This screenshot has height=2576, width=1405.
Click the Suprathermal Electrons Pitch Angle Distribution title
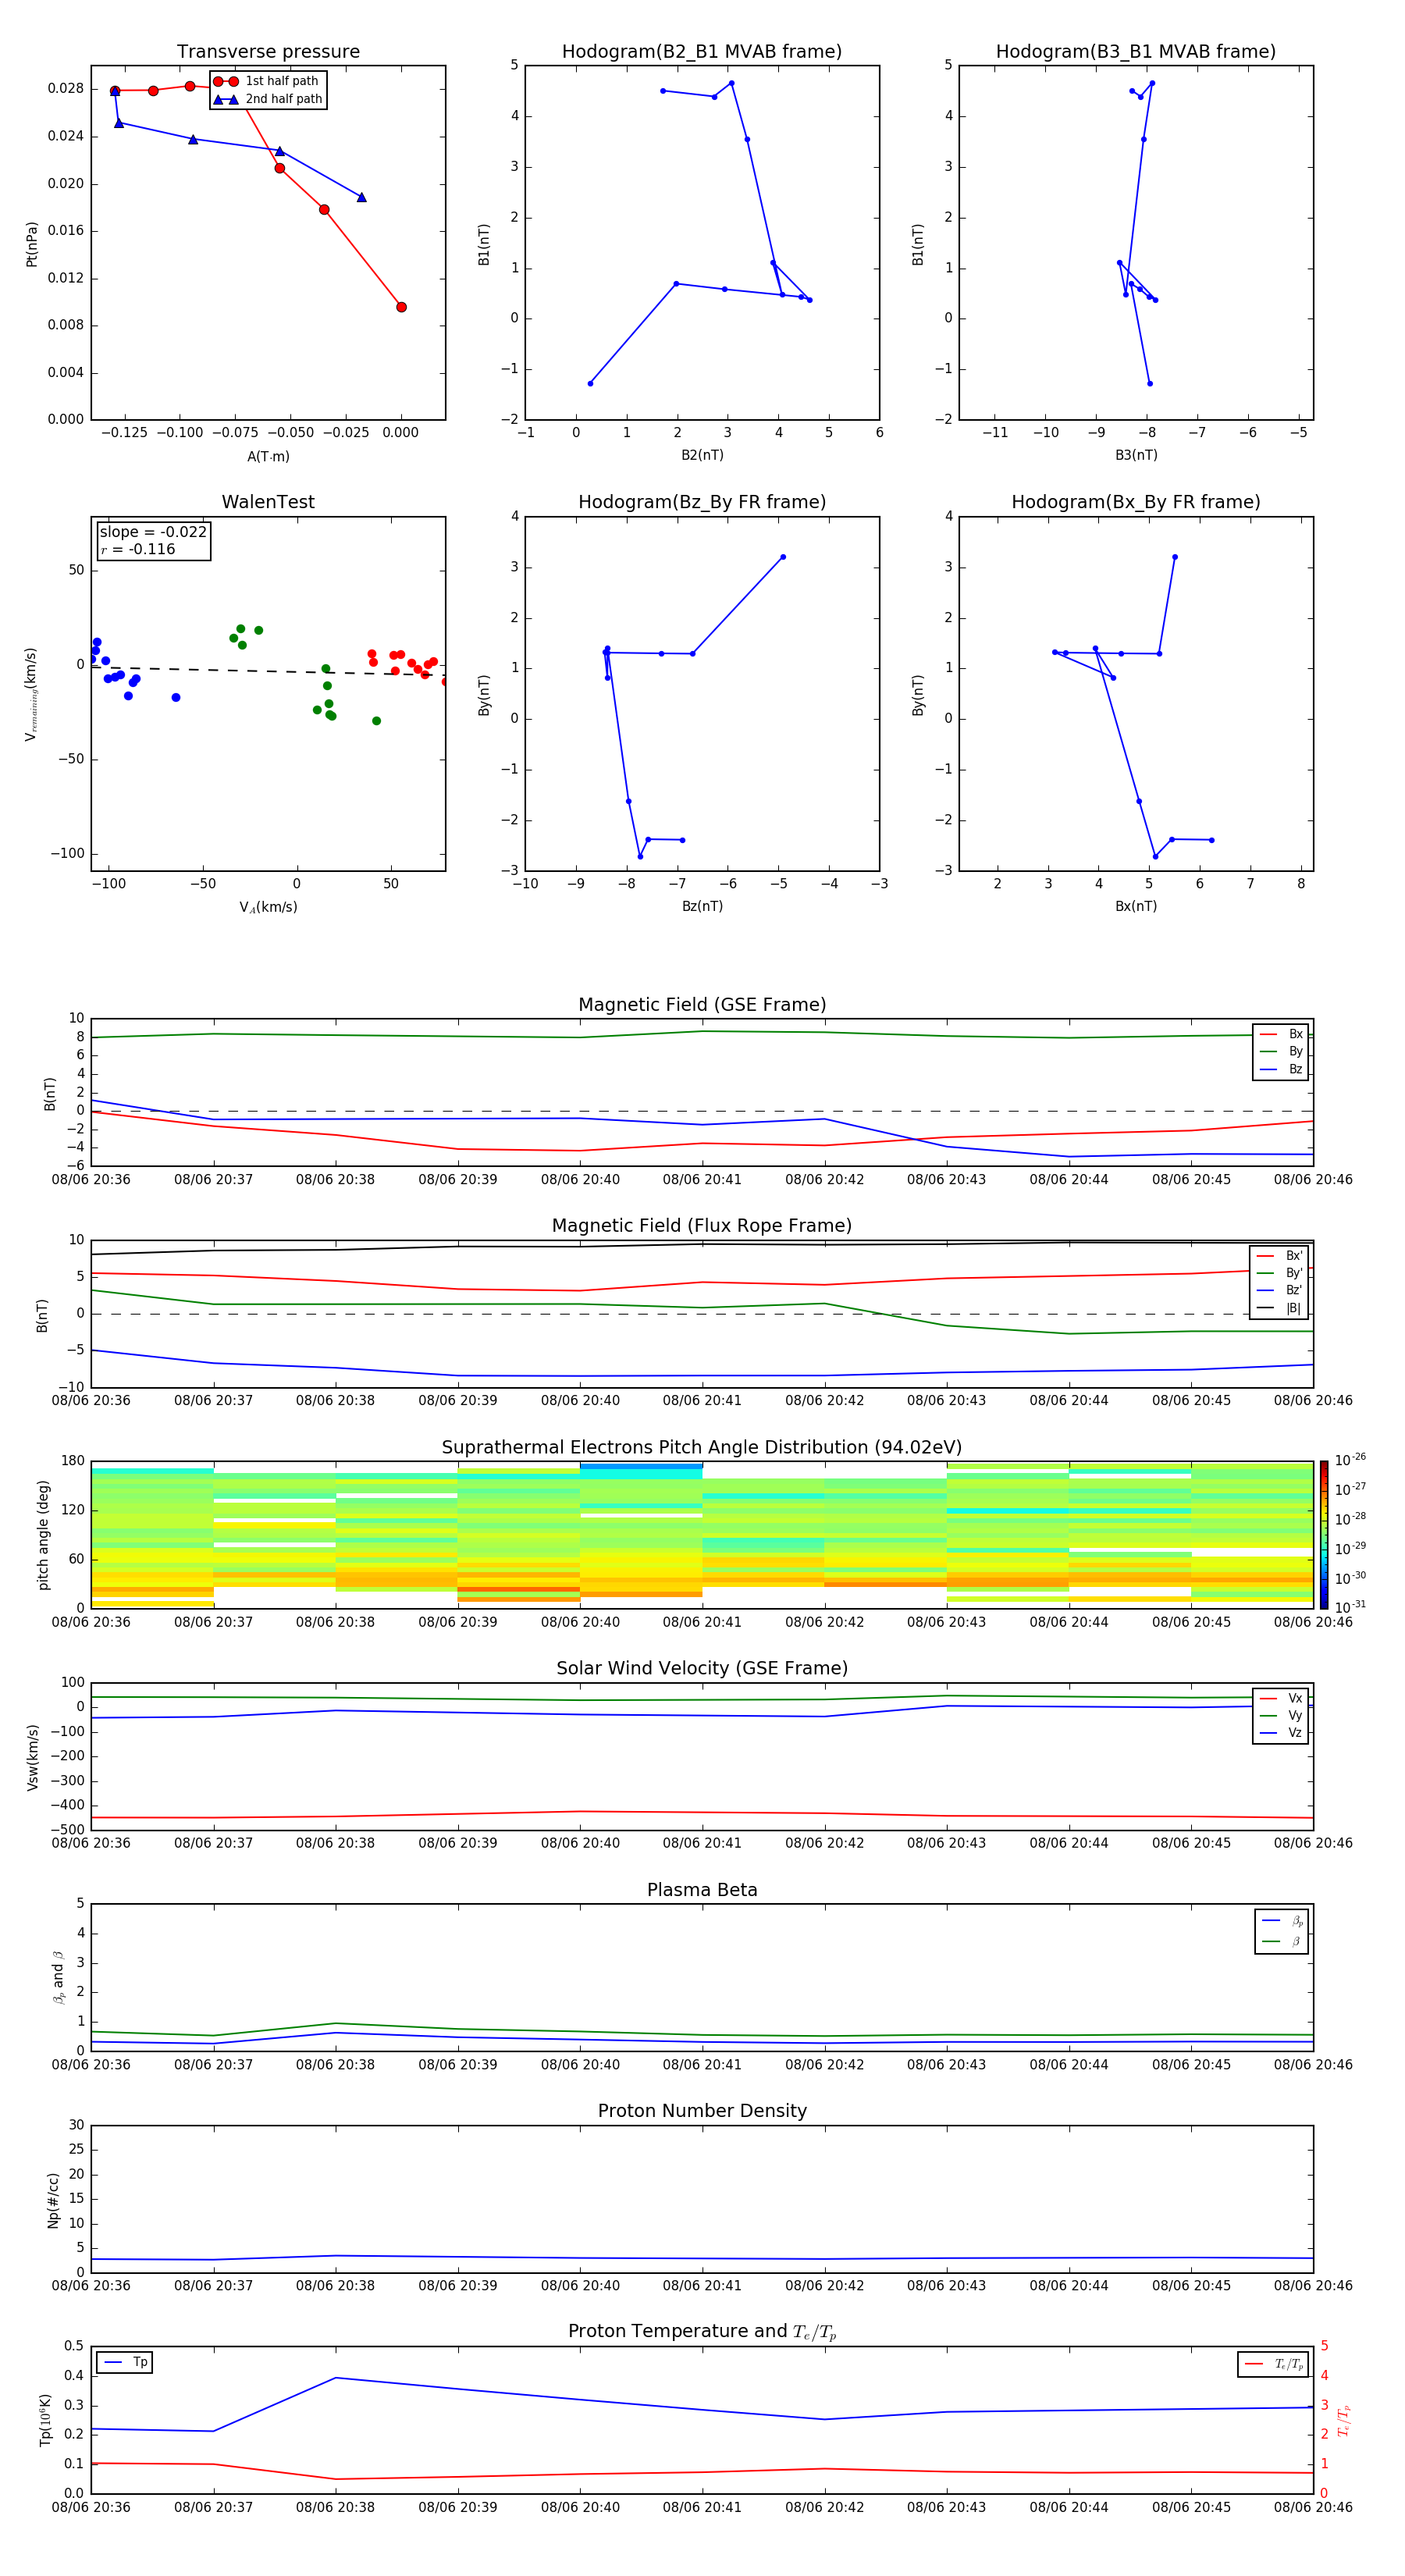click(x=702, y=1448)
